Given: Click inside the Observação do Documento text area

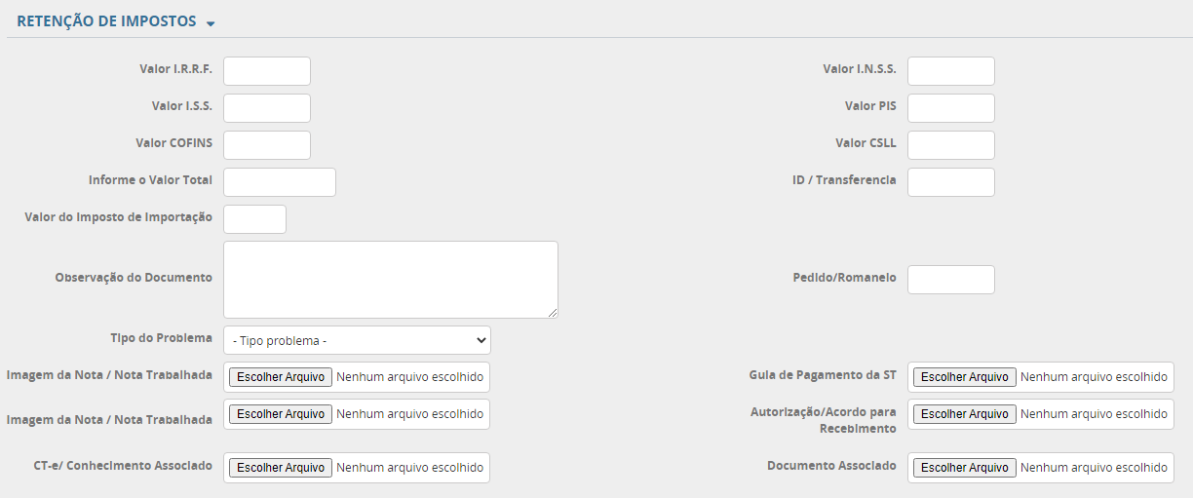Looking at the screenshot, I should (x=390, y=279).
